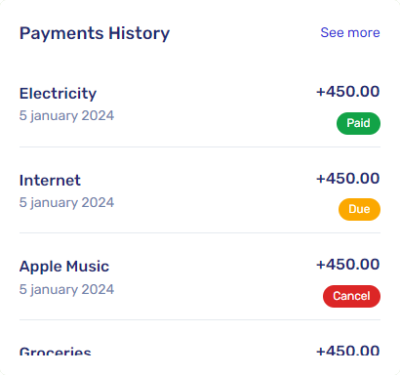This screenshot has height=375, width=400.
Task: Click the Payments History heading
Action: tap(95, 33)
